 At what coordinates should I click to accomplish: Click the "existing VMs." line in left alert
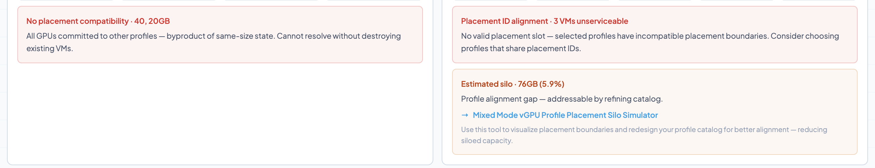(x=50, y=48)
